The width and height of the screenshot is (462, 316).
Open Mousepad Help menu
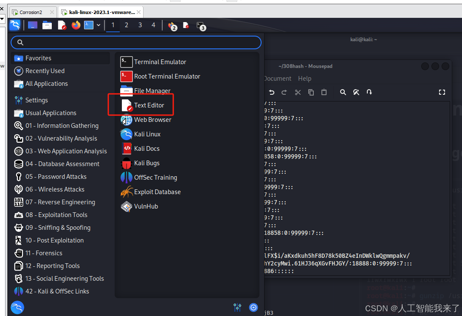304,79
